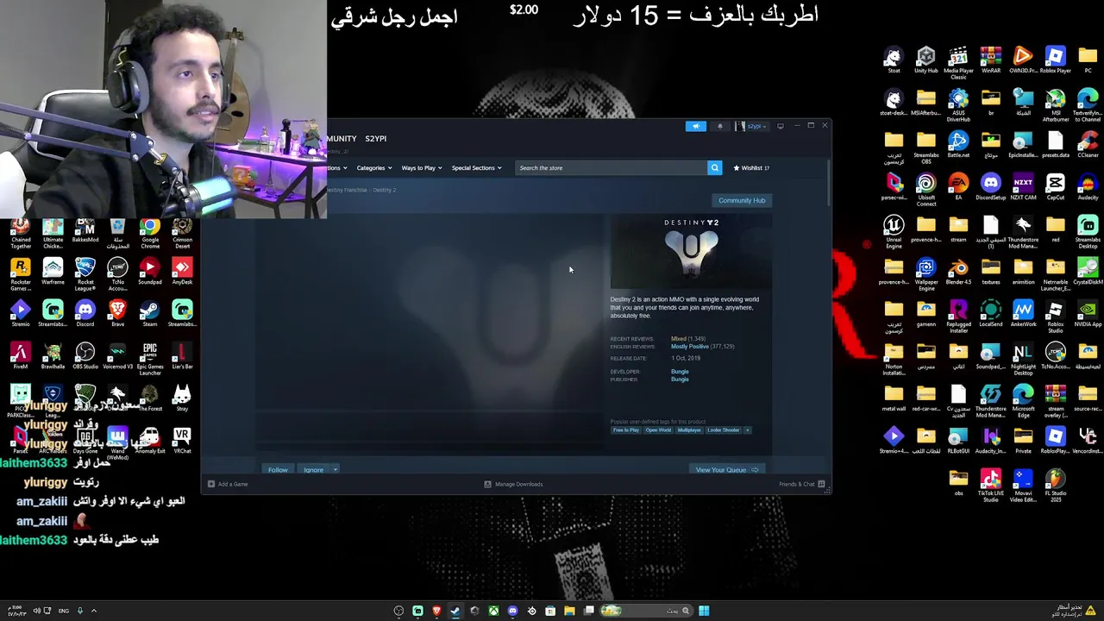Expand the Ways to Play dropdown

point(422,168)
